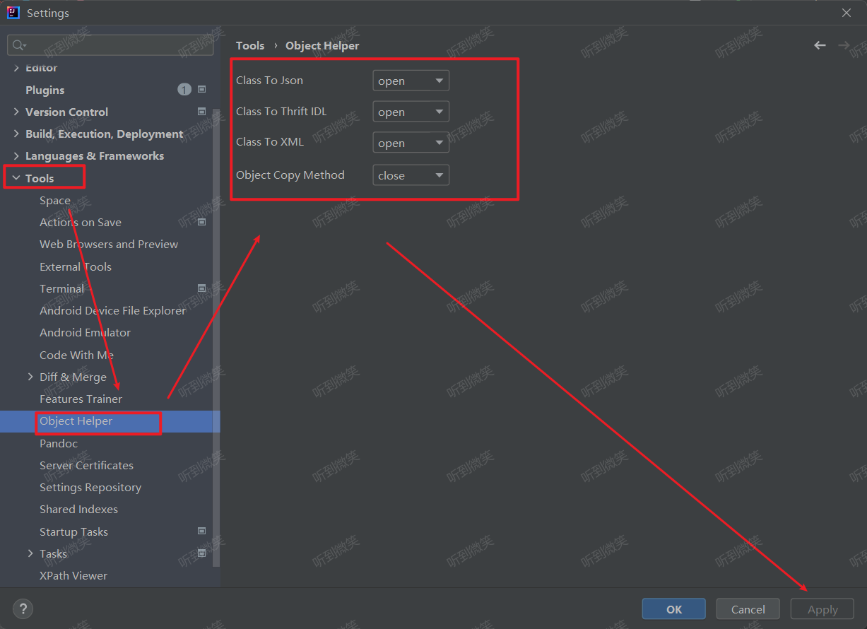Click the Help question mark icon

click(23, 609)
